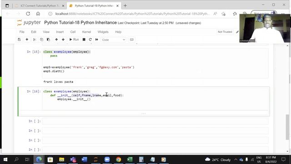Open notifications center icon
The width and height of the screenshot is (291, 164).
click(x=283, y=159)
